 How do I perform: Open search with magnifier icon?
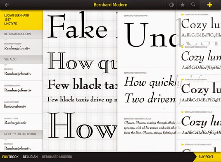[193, 5]
